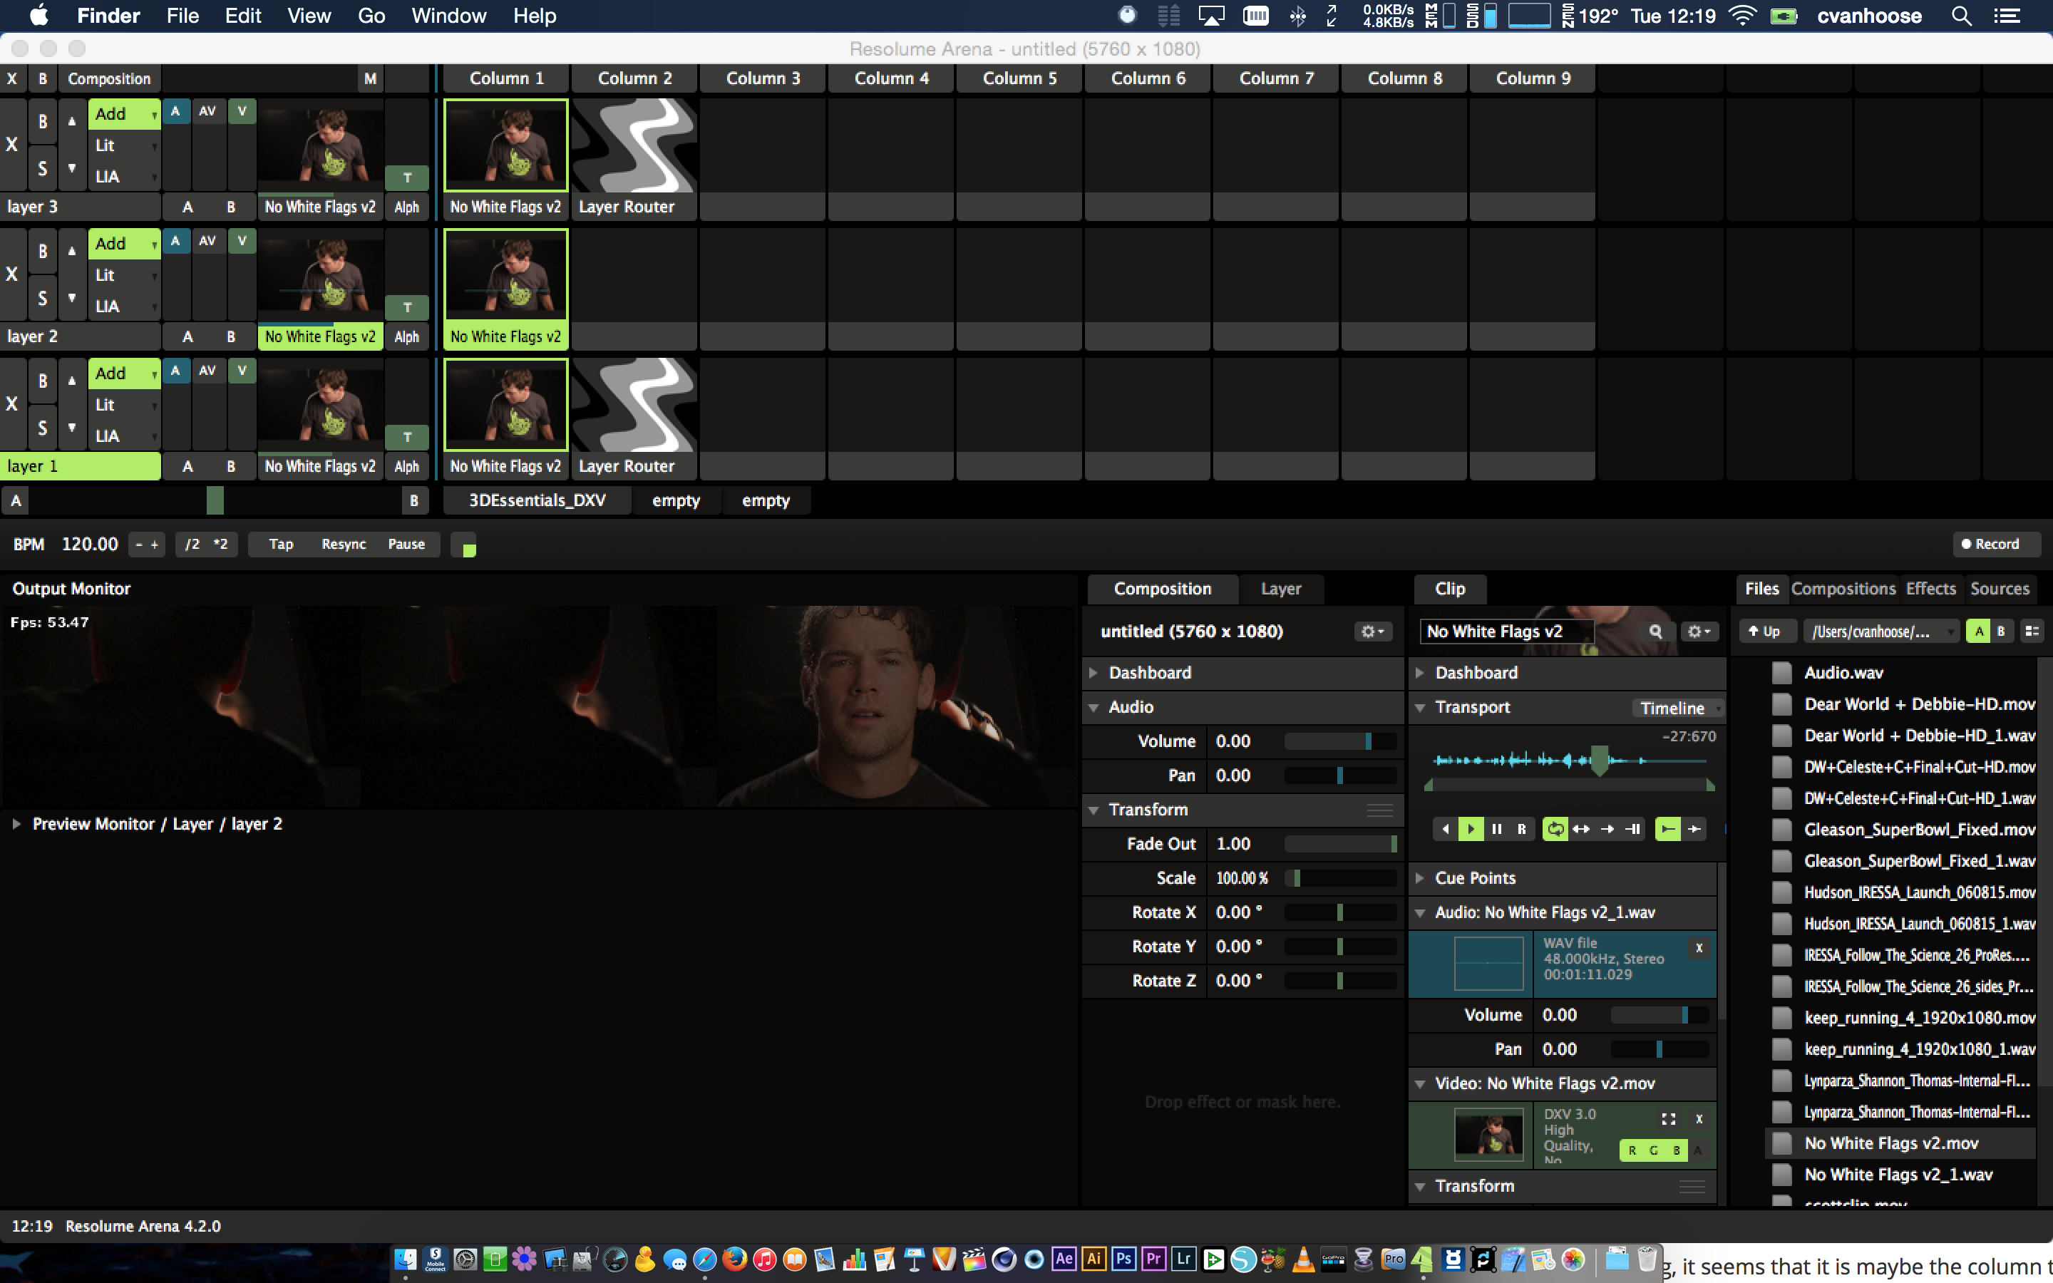Solo layer 2 with its S button
2053x1283 pixels.
coord(43,298)
